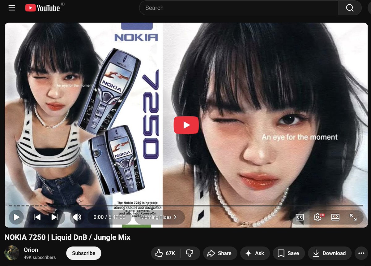Open the Ask AI button
371x266 pixels.
255,253
